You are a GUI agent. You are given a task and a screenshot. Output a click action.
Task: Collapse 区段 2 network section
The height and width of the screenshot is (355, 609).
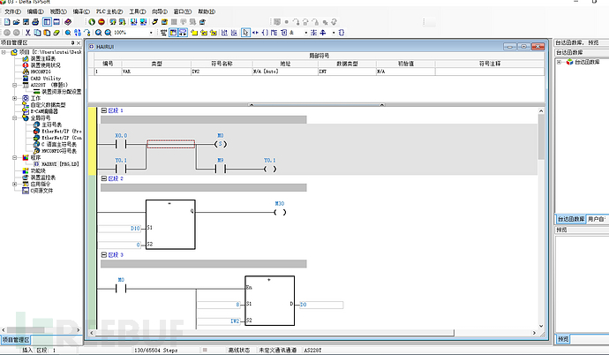[x=104, y=178]
